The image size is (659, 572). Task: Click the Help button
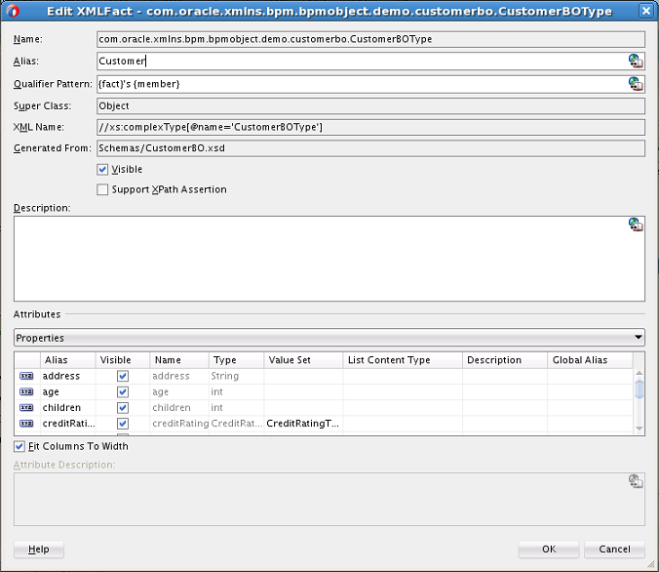[x=39, y=550]
